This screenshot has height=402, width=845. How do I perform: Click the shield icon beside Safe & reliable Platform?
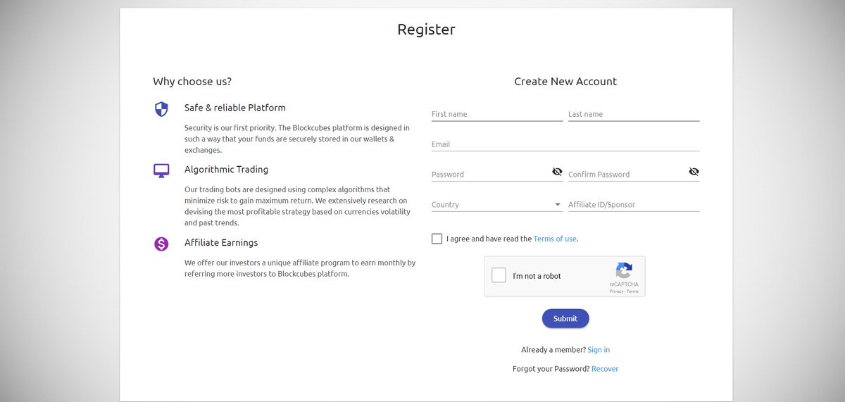coord(161,108)
